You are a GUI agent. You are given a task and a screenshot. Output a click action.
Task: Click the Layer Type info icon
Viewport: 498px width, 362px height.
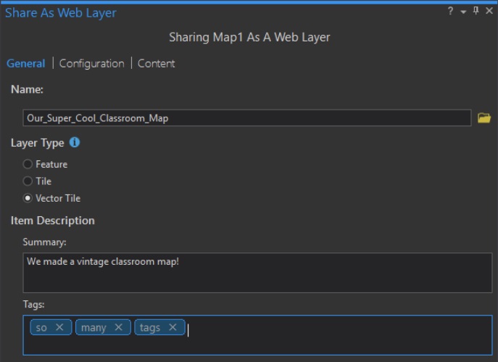(75, 143)
